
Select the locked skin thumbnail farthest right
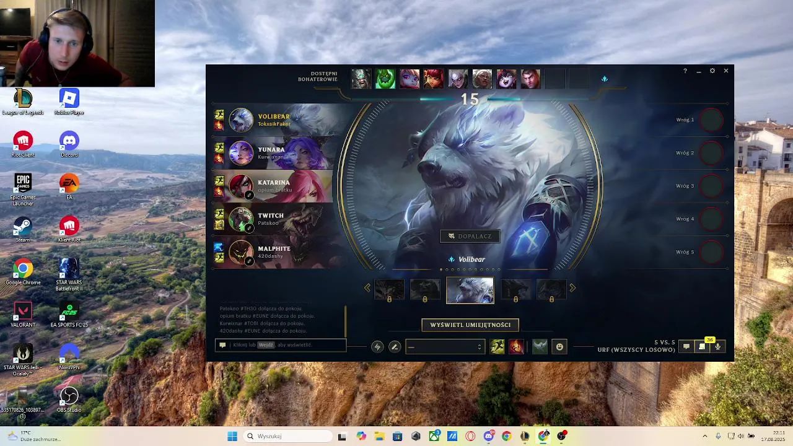551,291
